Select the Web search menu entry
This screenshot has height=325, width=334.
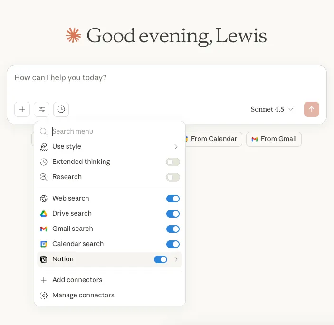[110, 199]
